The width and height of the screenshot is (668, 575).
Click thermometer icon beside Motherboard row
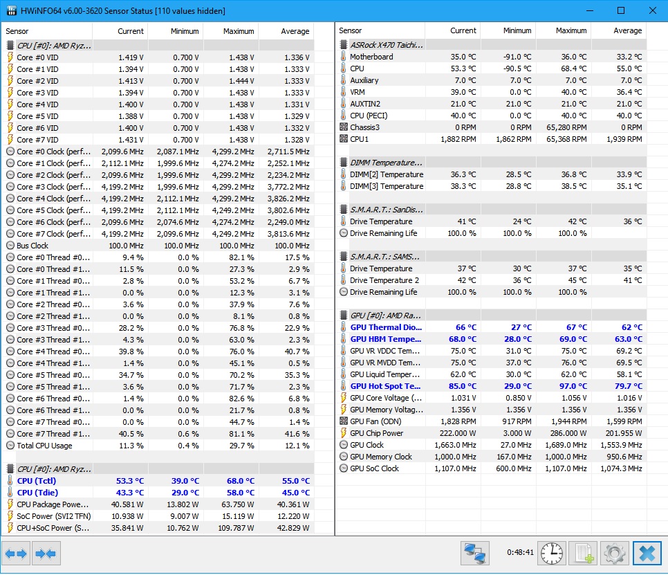pyautogui.click(x=344, y=56)
